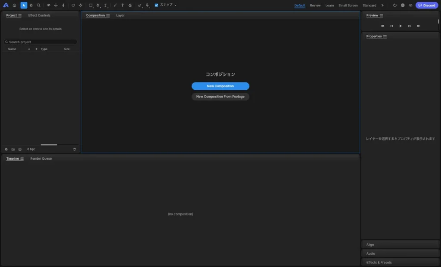Click New Composition From Footage button

220,97
